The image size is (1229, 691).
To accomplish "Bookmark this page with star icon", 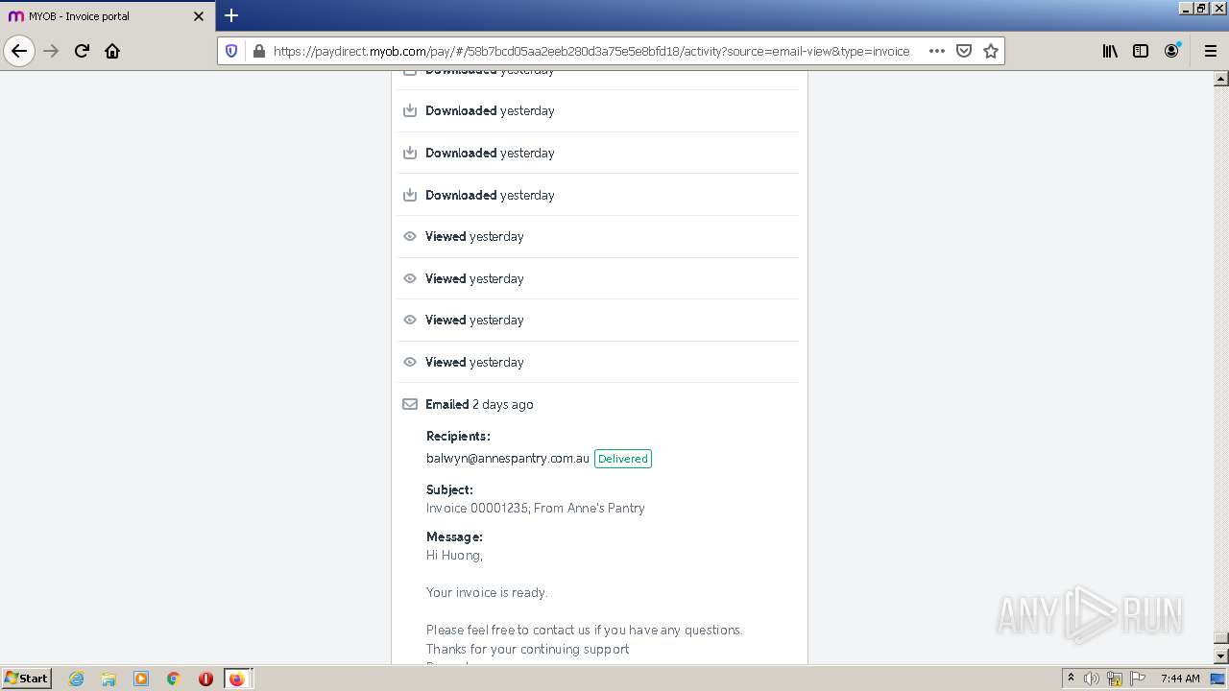I will [991, 51].
